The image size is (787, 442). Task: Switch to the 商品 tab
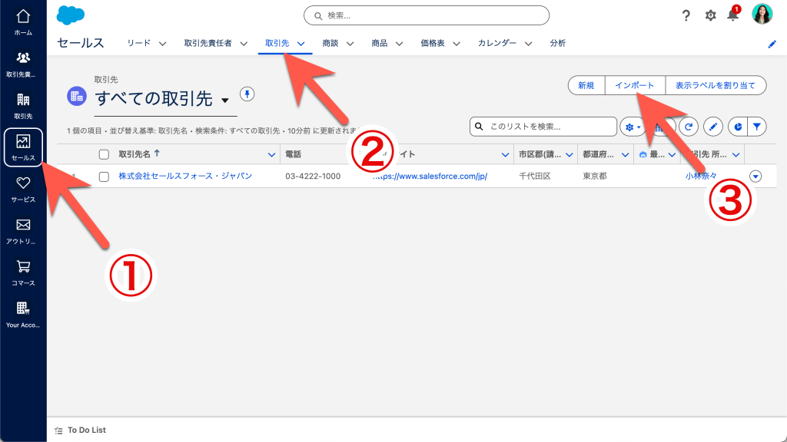(380, 43)
